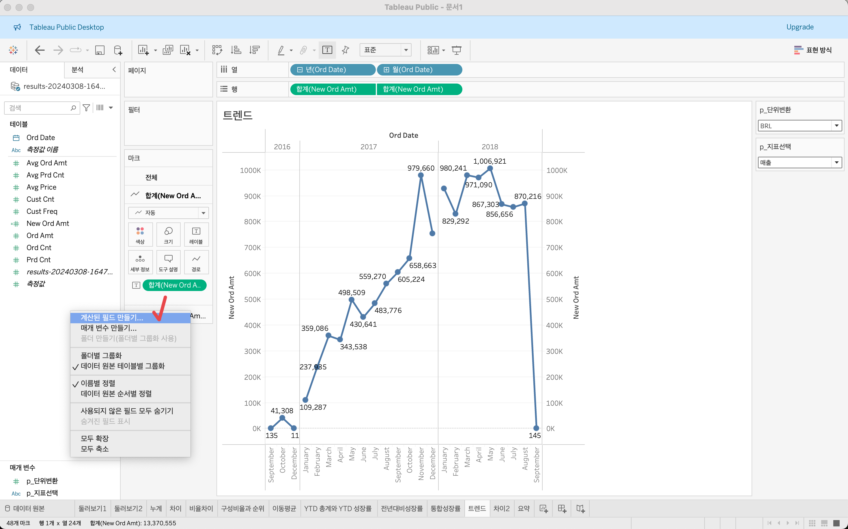Check the 폴더별 그룹화 menu option
Image resolution: width=848 pixels, height=529 pixels.
[101, 356]
